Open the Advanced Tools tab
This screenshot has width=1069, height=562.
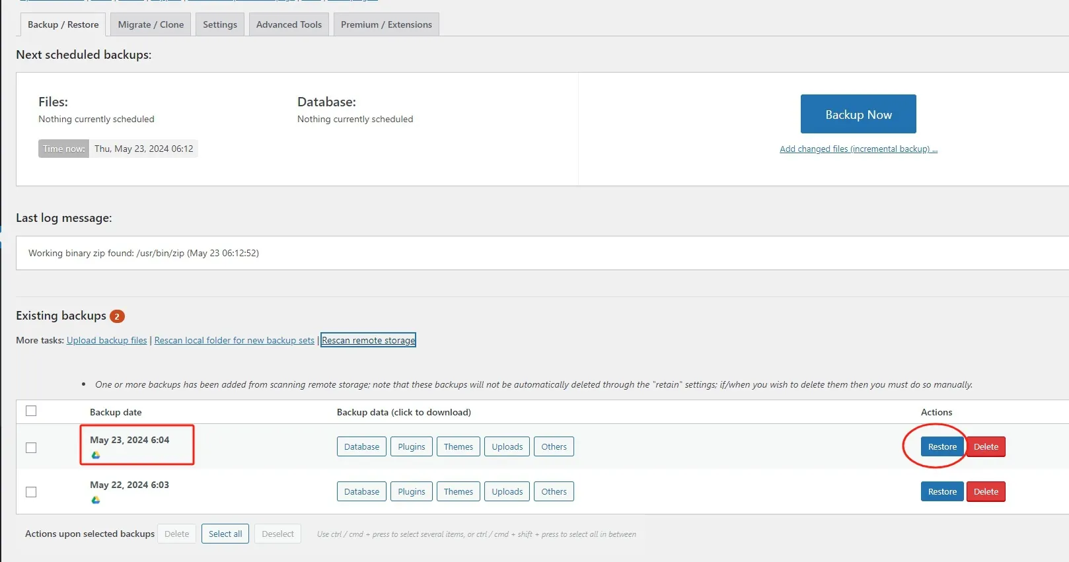(289, 24)
